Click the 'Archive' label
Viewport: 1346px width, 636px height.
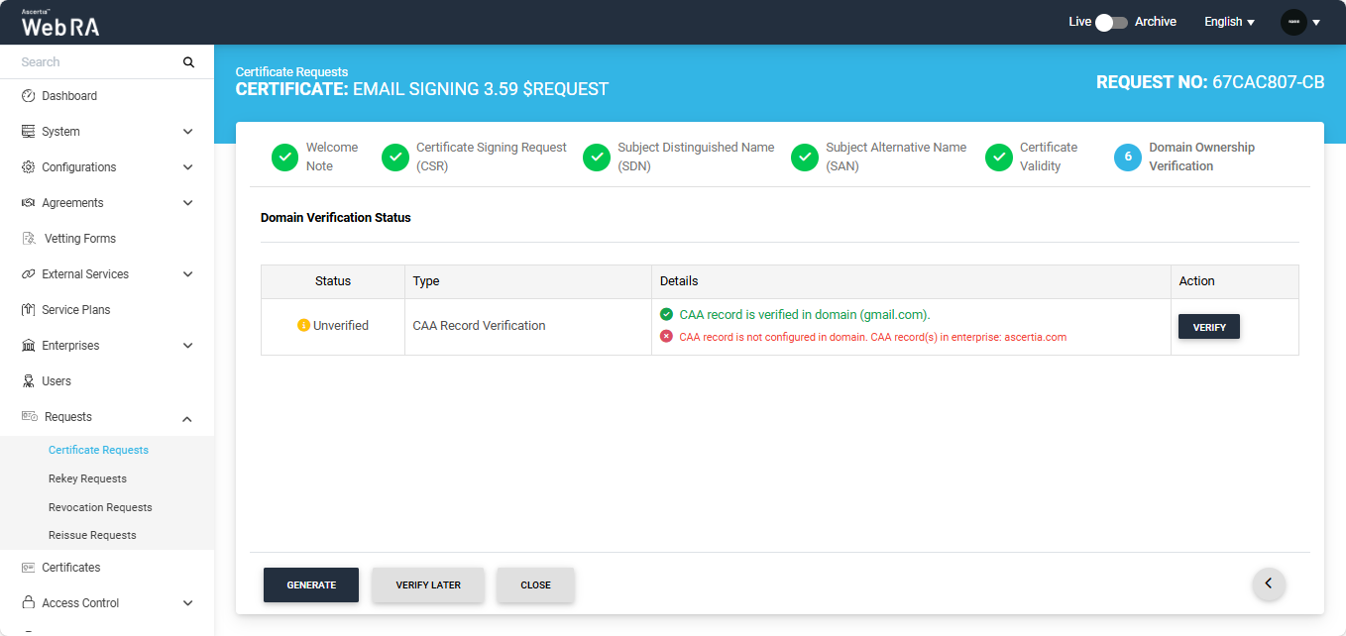1156,22
